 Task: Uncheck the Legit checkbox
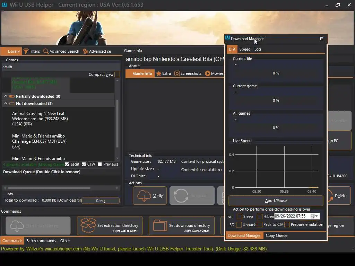pyautogui.click(x=67, y=165)
